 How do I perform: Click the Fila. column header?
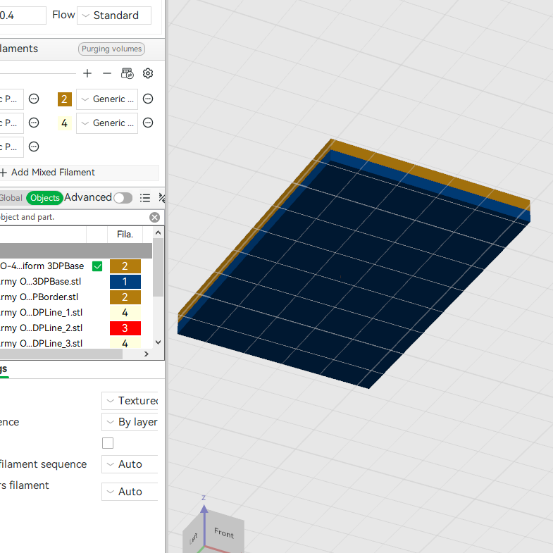point(125,235)
